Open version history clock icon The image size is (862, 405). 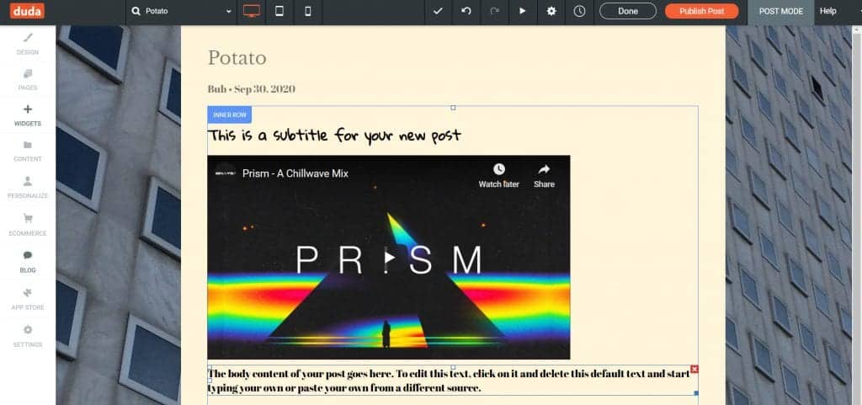pyautogui.click(x=579, y=11)
